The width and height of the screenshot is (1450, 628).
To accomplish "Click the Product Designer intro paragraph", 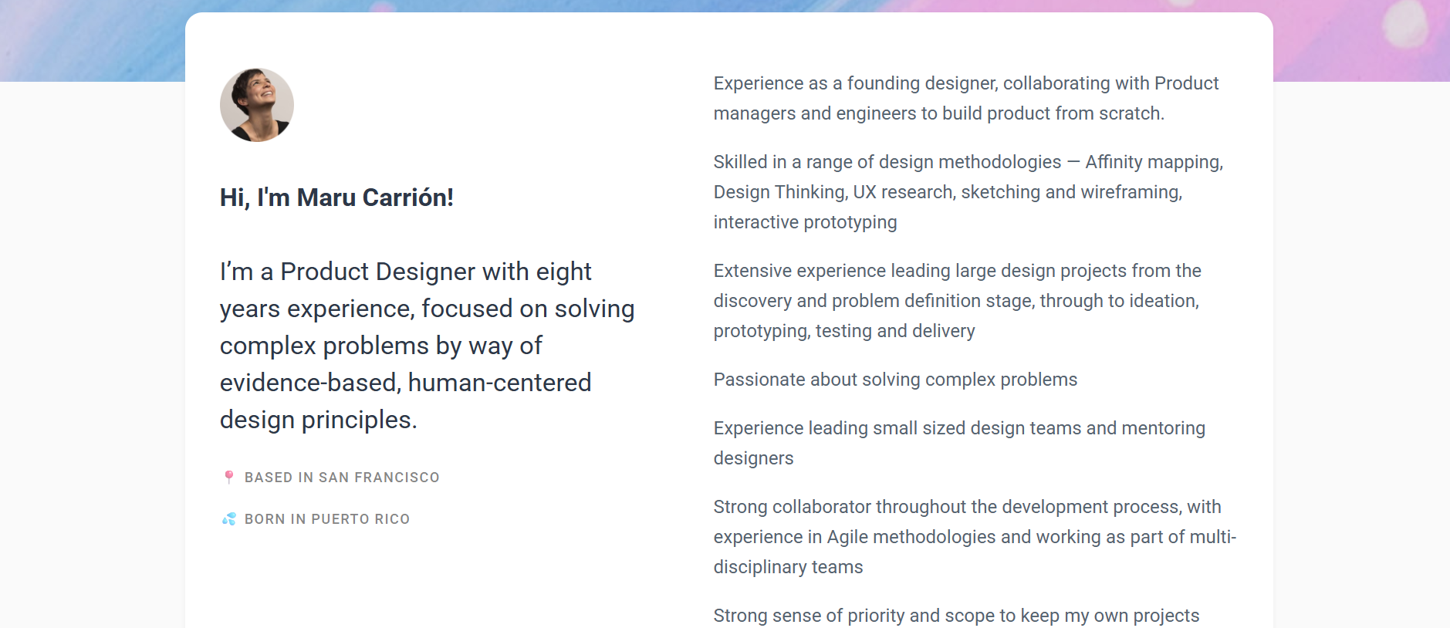I will 427,346.
